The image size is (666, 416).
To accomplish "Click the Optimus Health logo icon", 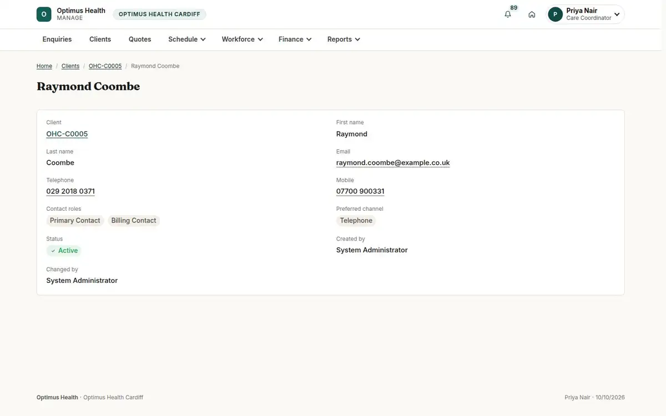I will 44,14.
